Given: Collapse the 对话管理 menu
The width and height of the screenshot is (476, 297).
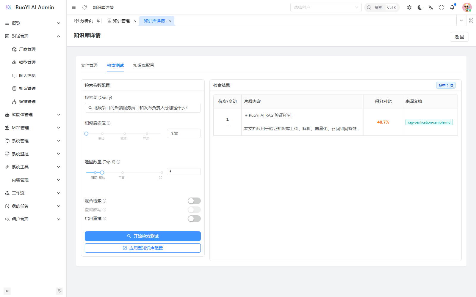Looking at the screenshot, I should click(33, 36).
